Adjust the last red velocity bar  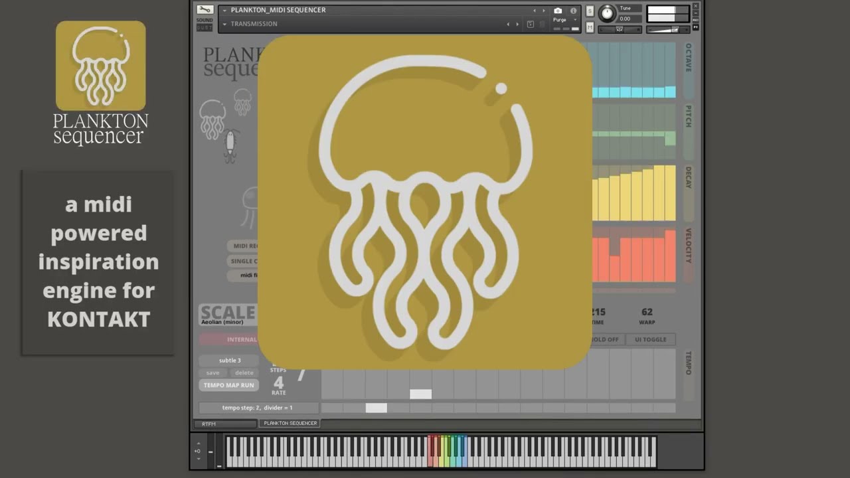tap(670, 256)
